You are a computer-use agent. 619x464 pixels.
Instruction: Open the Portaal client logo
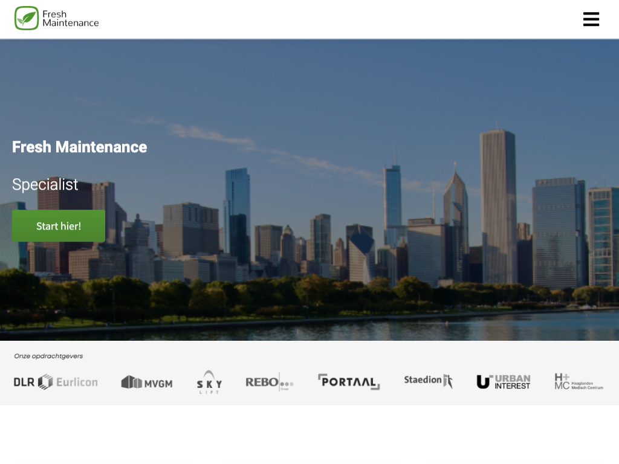point(349,382)
